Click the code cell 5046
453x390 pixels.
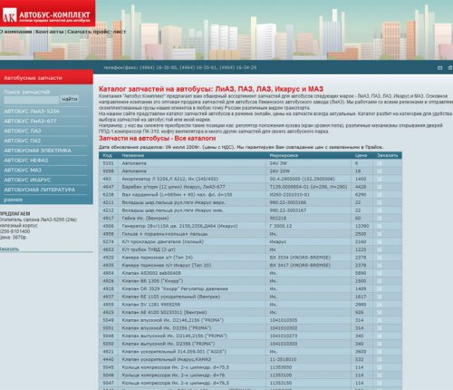point(108,375)
